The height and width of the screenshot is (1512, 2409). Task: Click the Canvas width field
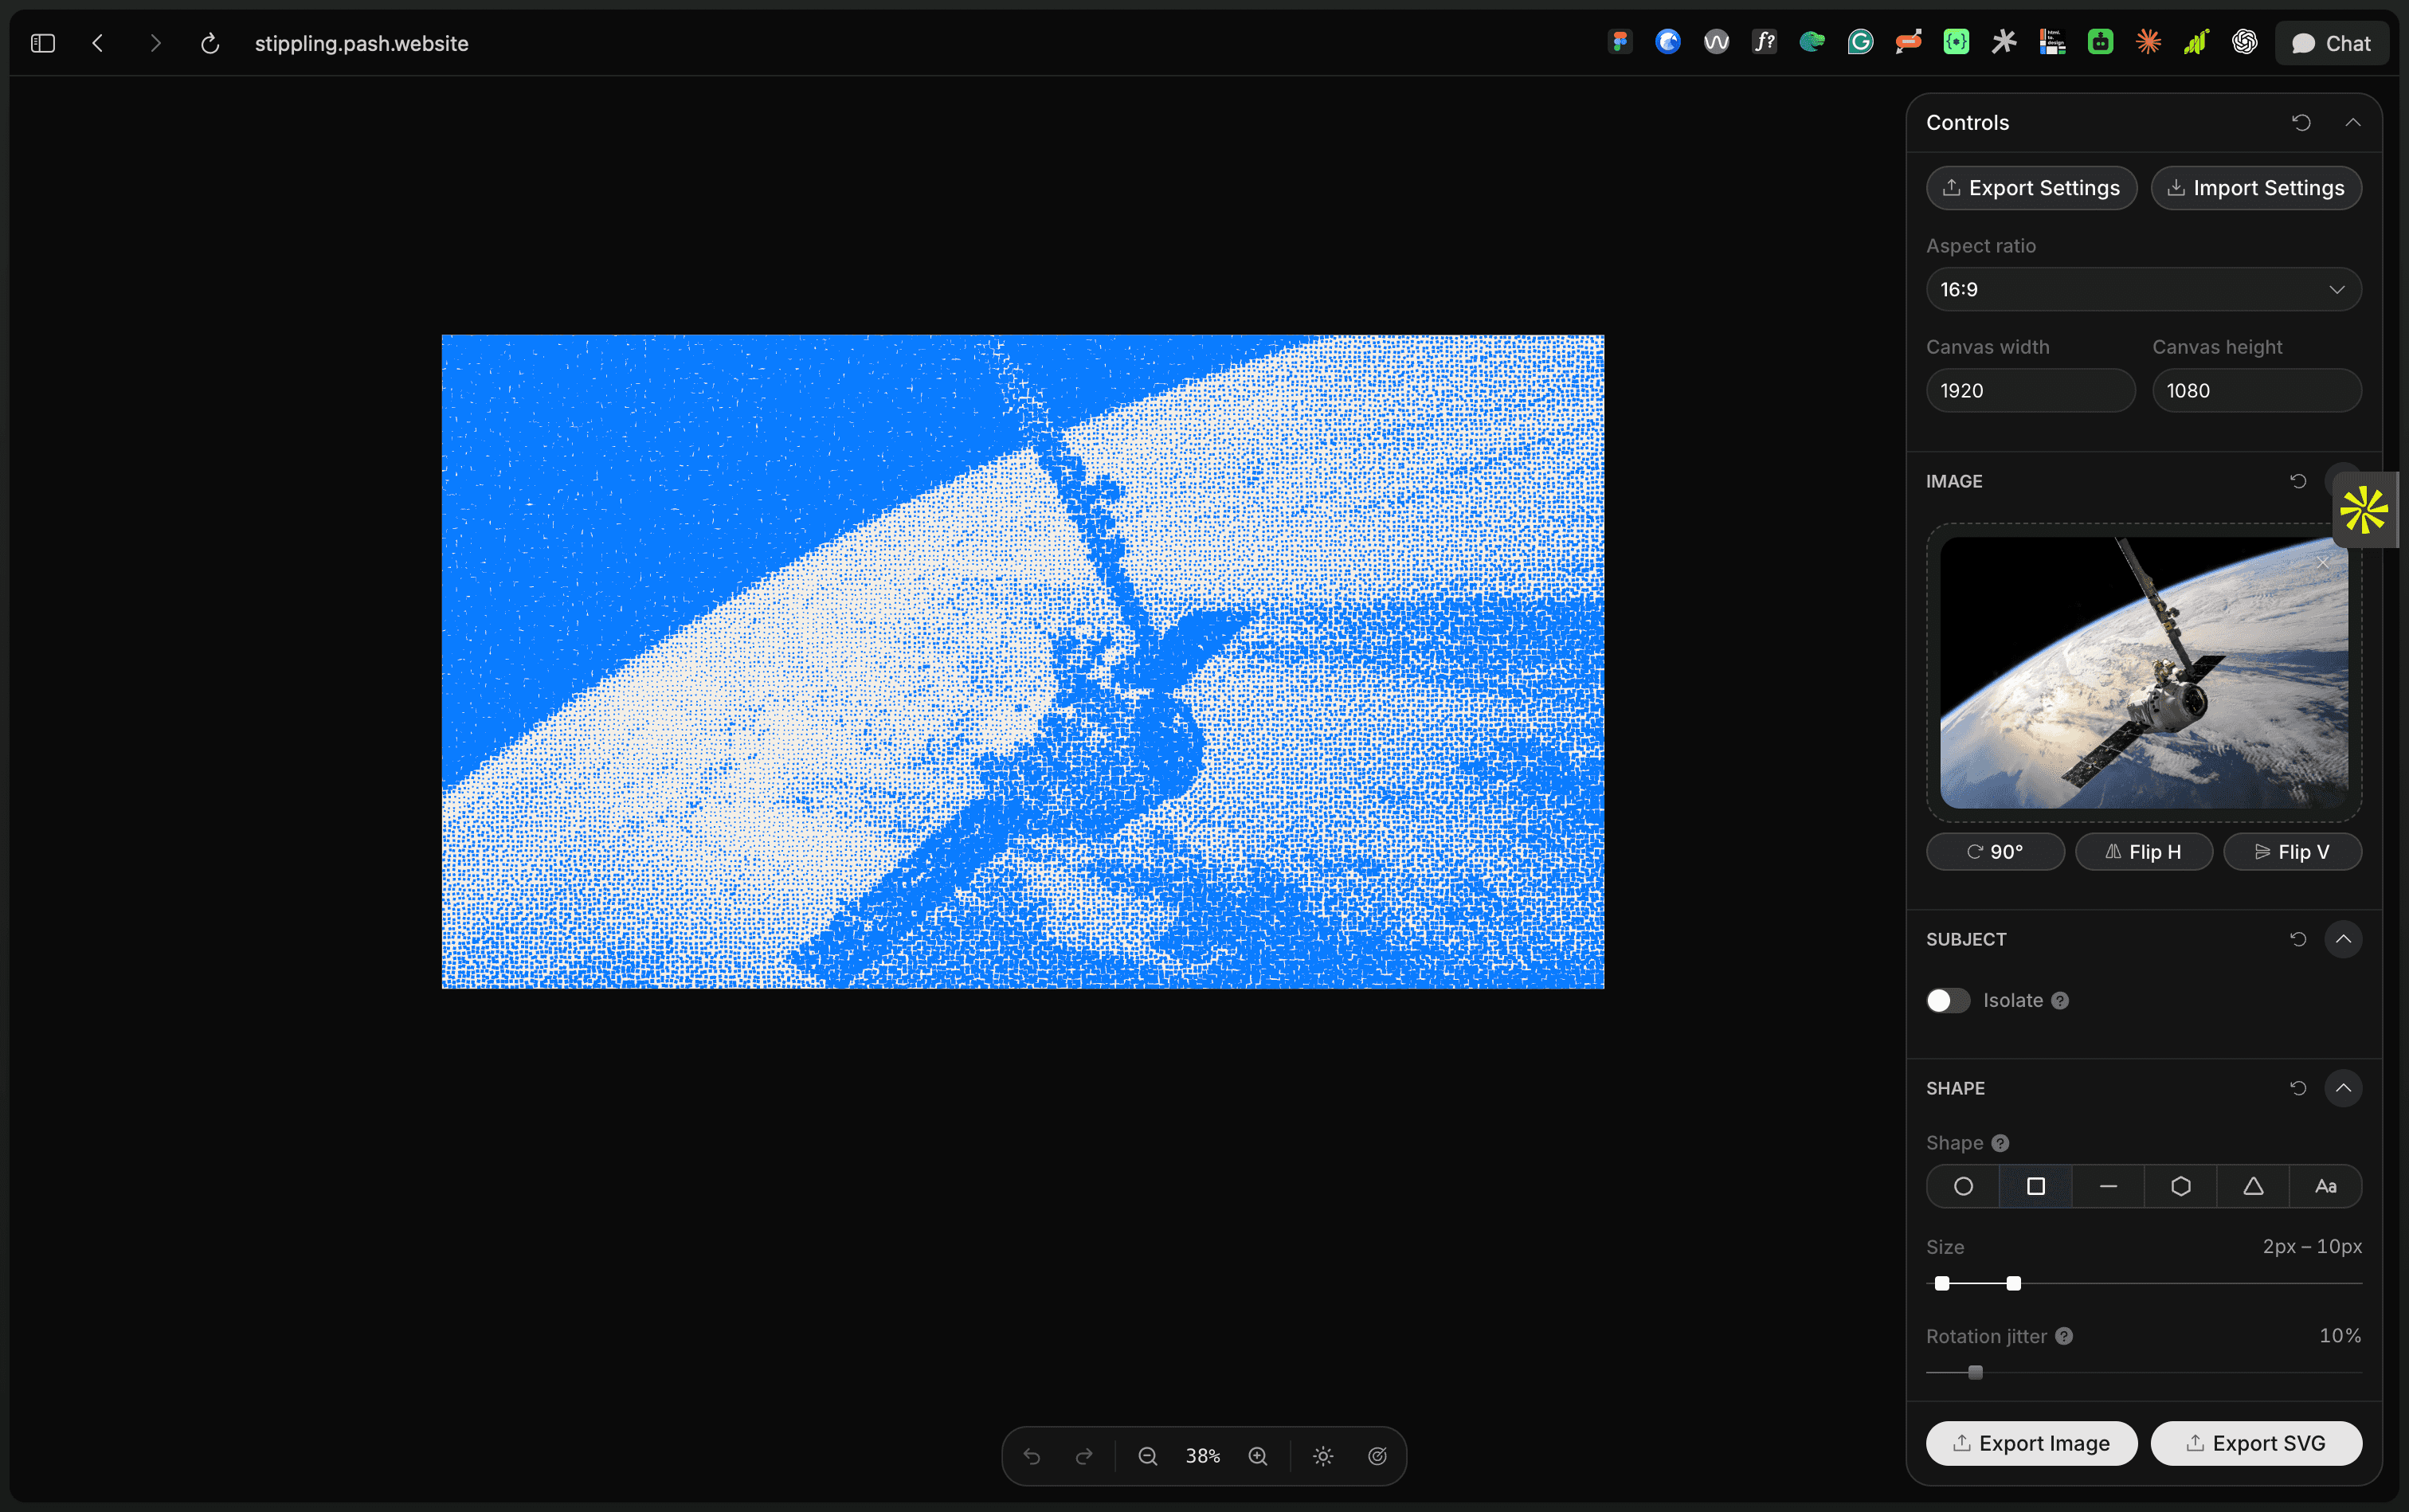point(2030,390)
